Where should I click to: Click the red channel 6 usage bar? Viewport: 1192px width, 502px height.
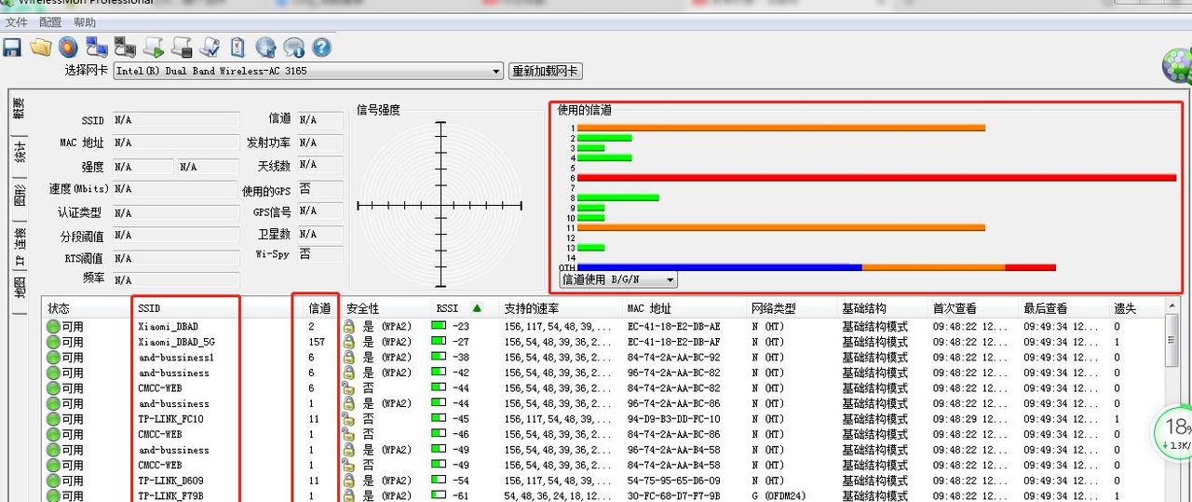point(877,177)
